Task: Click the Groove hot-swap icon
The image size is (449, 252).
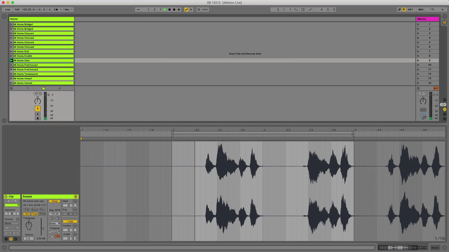Action: 18,219
